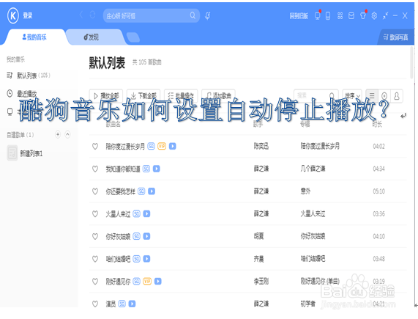
Task: Go back with the left arrow button
Action: click(x=81, y=15)
